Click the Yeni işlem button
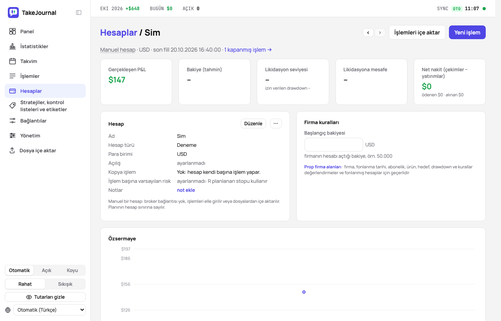This screenshot has height=321, width=501. (467, 32)
